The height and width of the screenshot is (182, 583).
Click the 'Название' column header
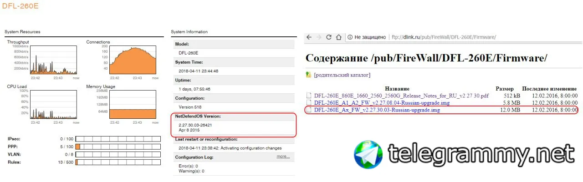pyautogui.click(x=397, y=89)
